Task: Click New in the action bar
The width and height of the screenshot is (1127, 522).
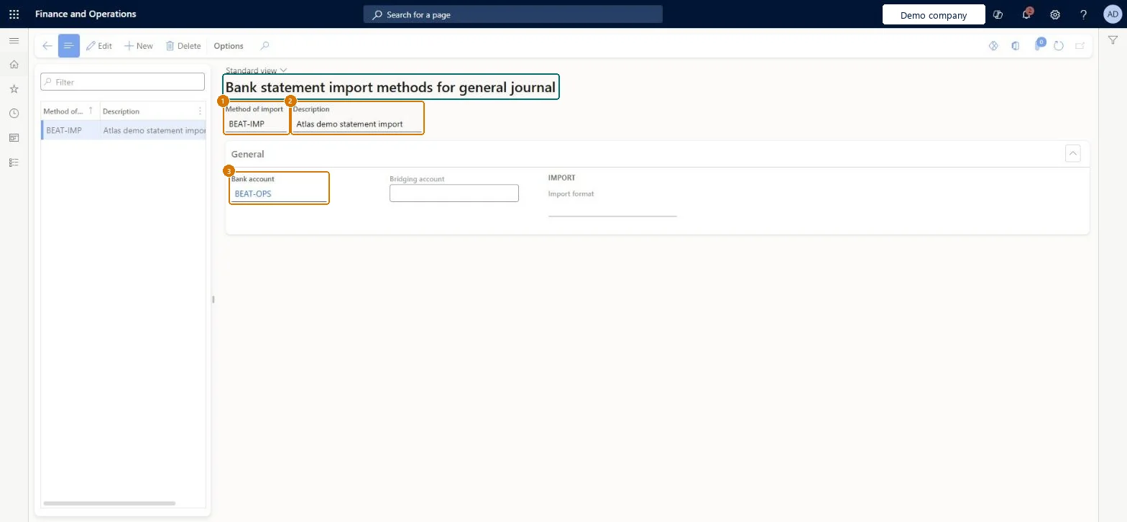Action: coord(139,46)
